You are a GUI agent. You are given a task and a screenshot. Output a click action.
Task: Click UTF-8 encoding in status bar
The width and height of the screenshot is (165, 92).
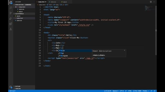pos(122,91)
